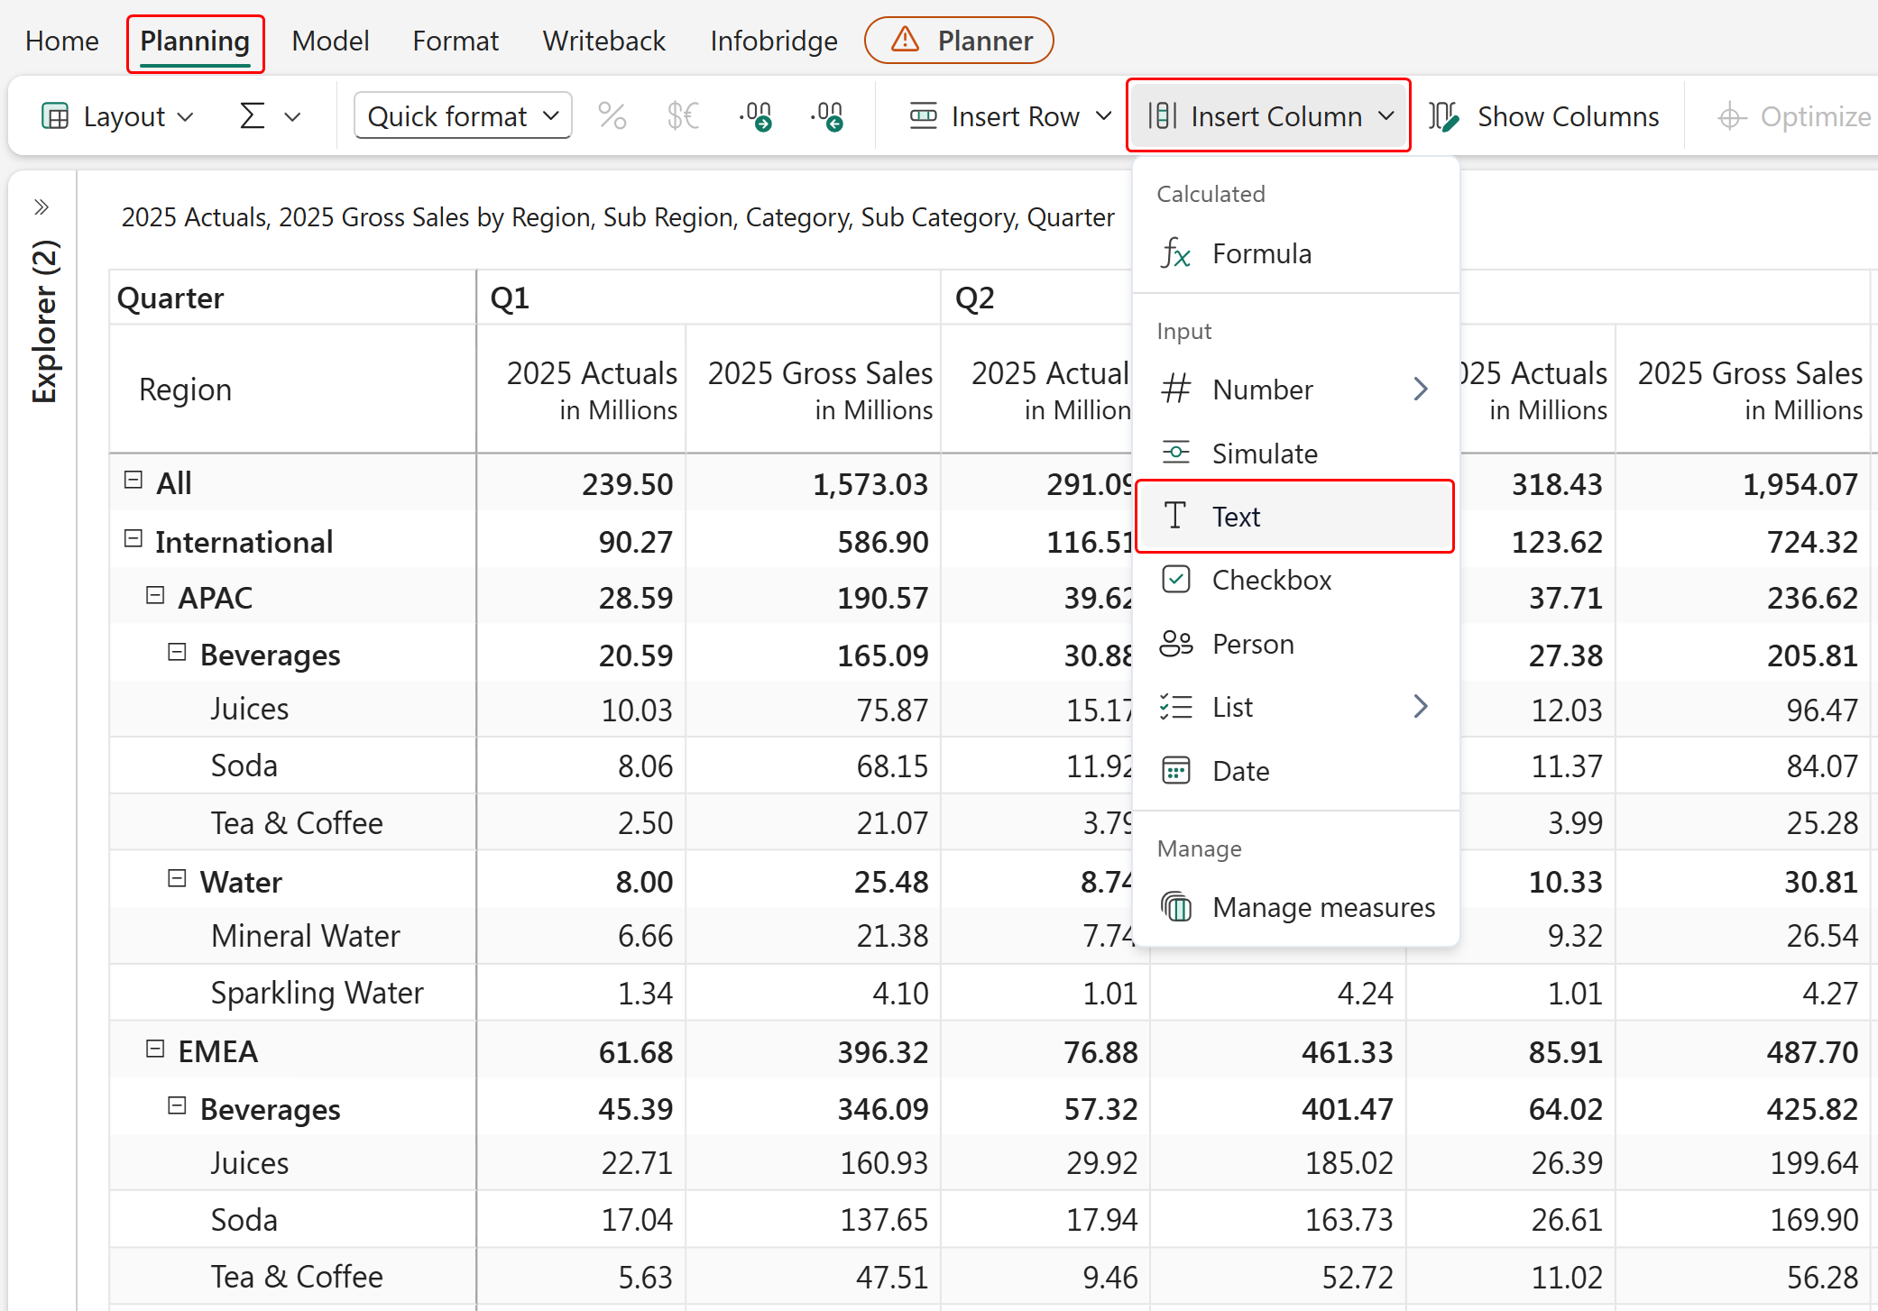Screen dimensions: 1878x1311
Task: Select the Mineral Water row label
Action: pos(305,935)
